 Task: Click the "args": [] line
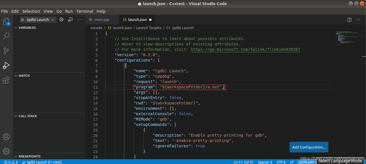click(x=147, y=92)
